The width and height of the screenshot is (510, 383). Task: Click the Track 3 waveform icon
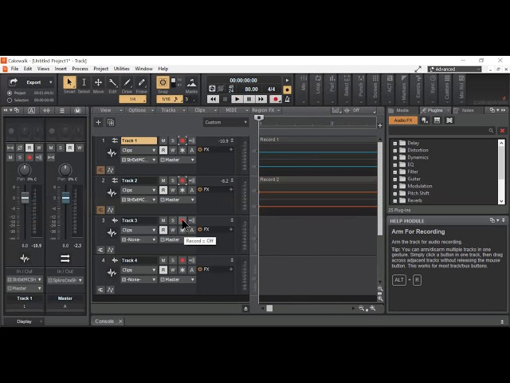[x=112, y=232]
